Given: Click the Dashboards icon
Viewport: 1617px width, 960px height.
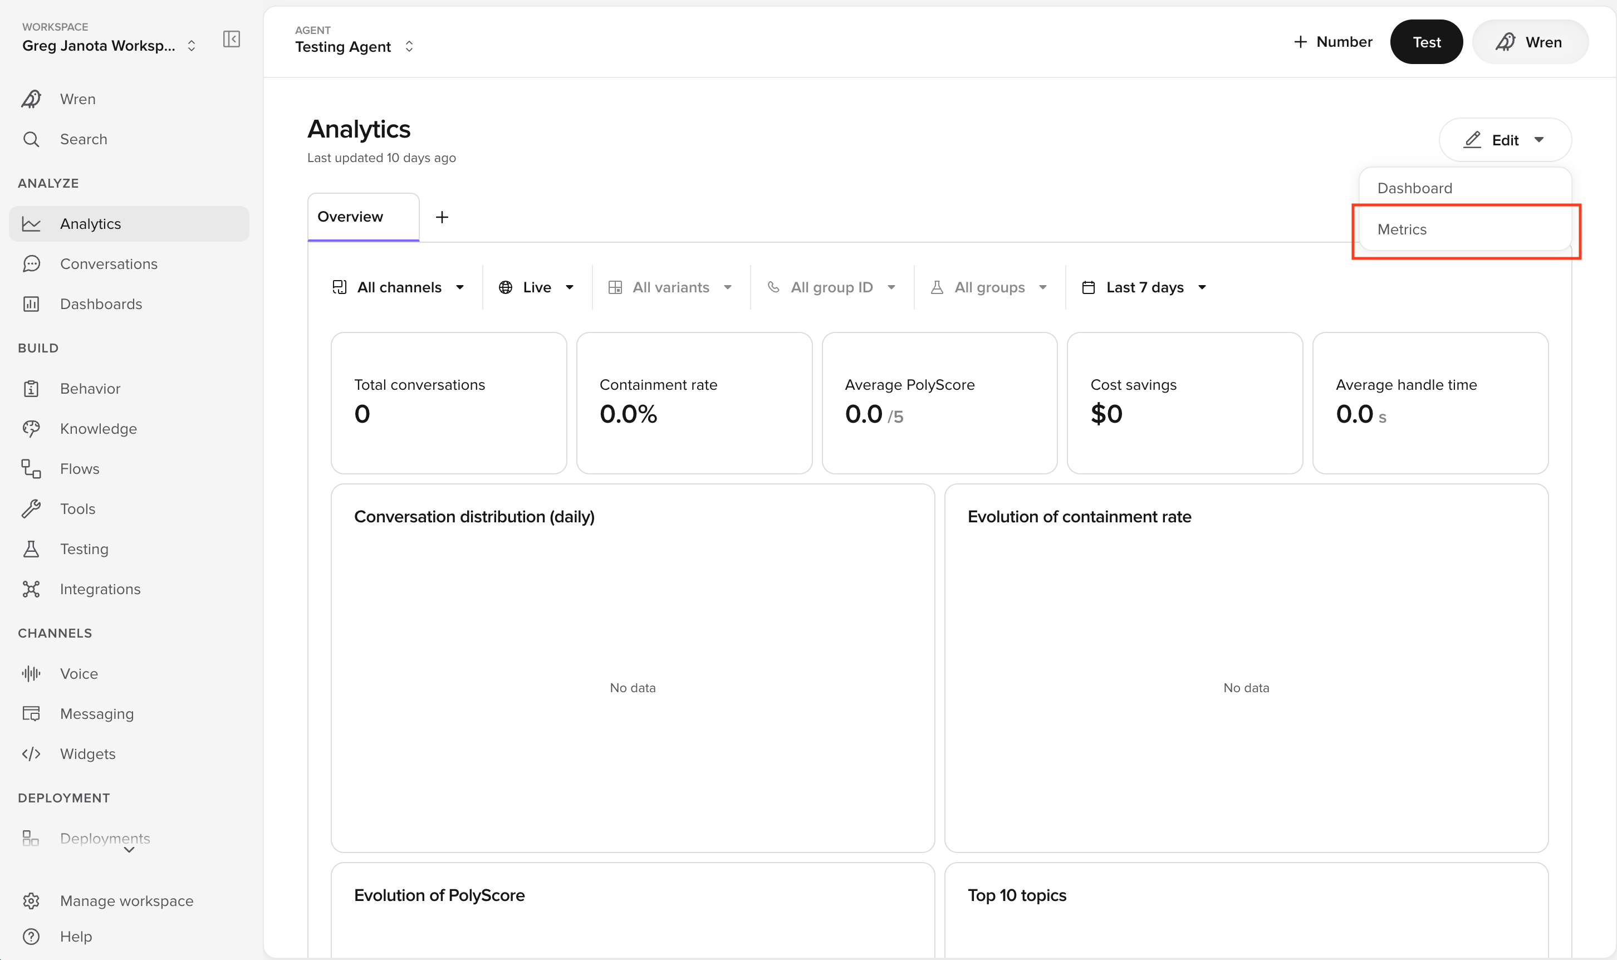Looking at the screenshot, I should (x=31, y=304).
